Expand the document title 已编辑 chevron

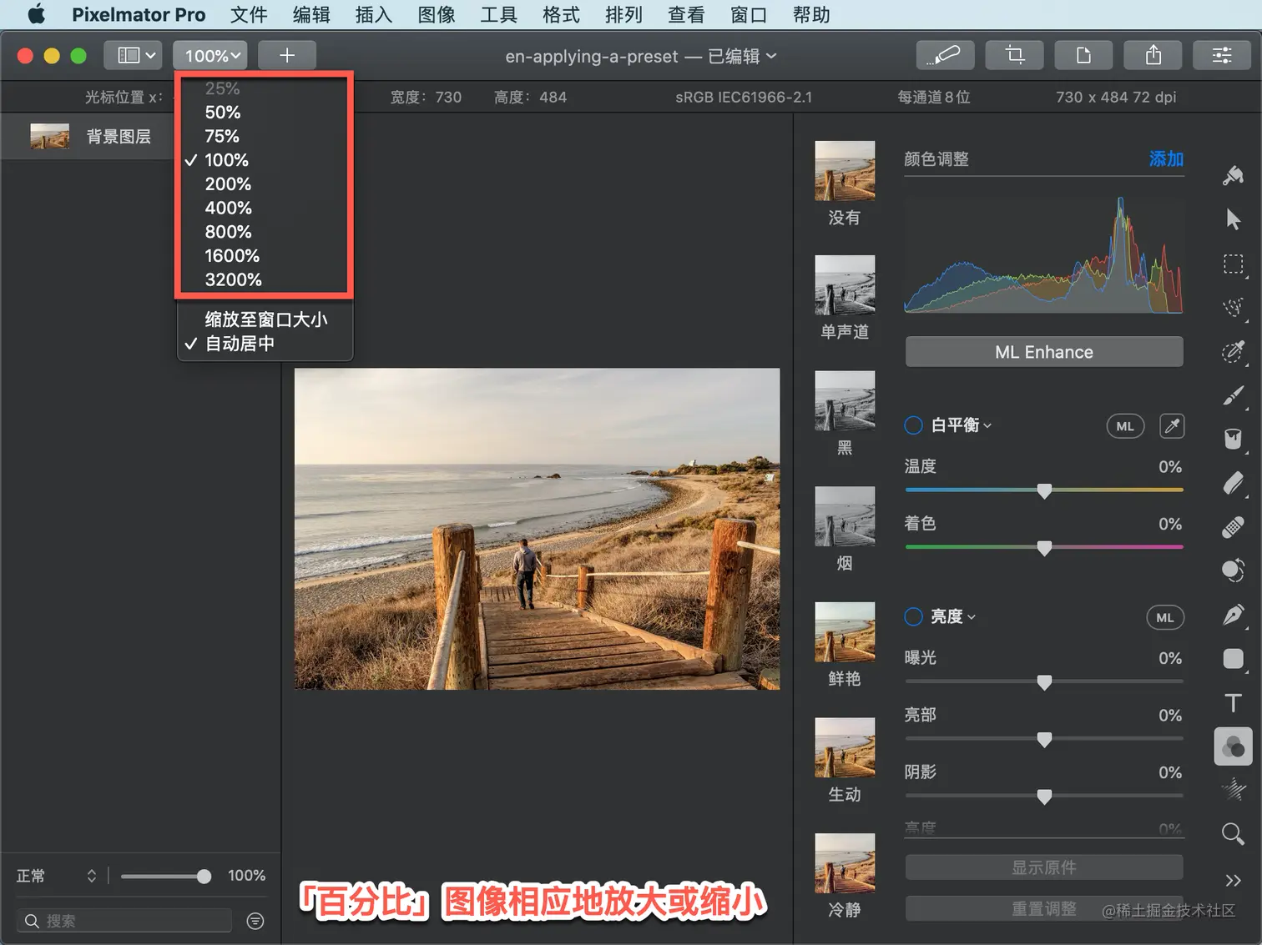tap(771, 55)
